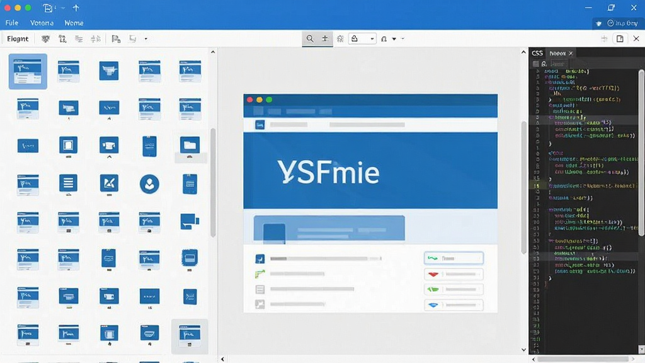Screen dimensions: 645x363
Task: Select the user avatar circle icon
Action: click(149, 184)
